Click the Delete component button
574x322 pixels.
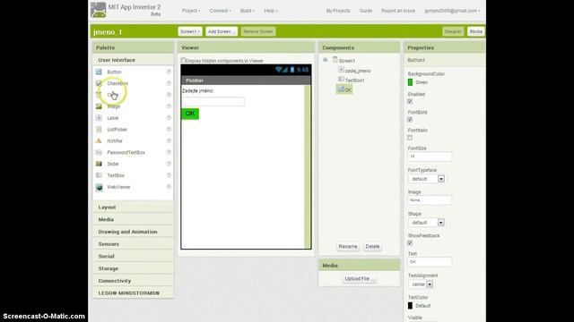pyautogui.click(x=372, y=247)
